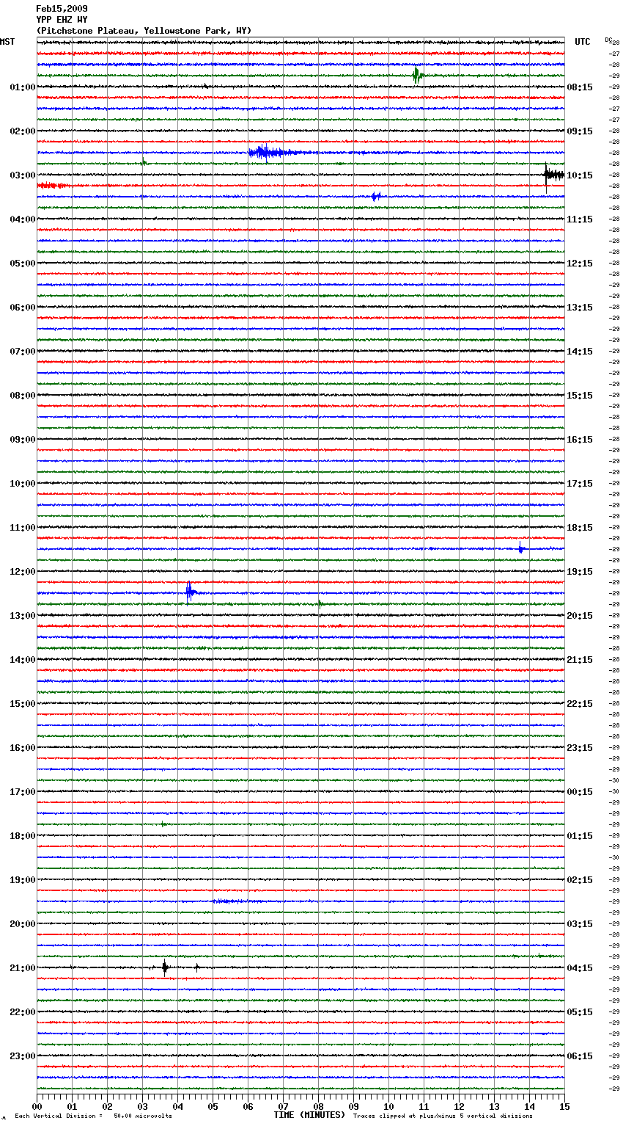Image resolution: width=623 pixels, height=1126 pixels.
Task: Select the 01:00 MST time label
Action: pyautogui.click(x=23, y=87)
